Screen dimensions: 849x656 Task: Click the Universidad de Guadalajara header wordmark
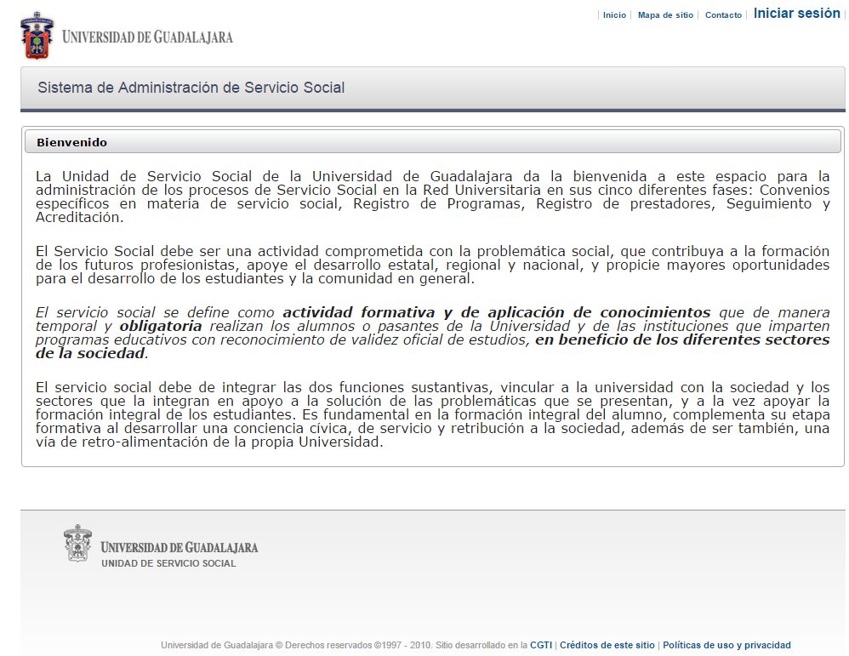coord(147,37)
